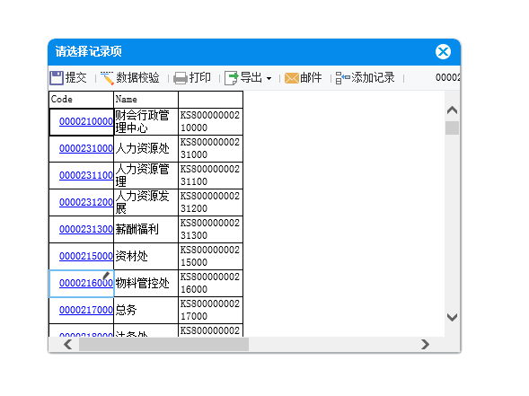Click the vertical scrollbar up arrow
529x396 pixels.
(x=452, y=110)
